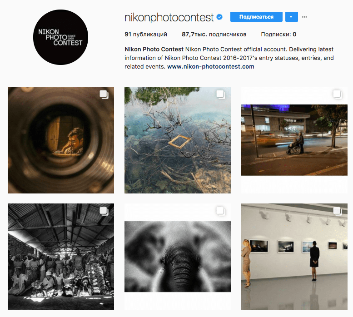353x317 pixels.
Task: Click album icon on gallery exhibition post
Action: click(338, 212)
